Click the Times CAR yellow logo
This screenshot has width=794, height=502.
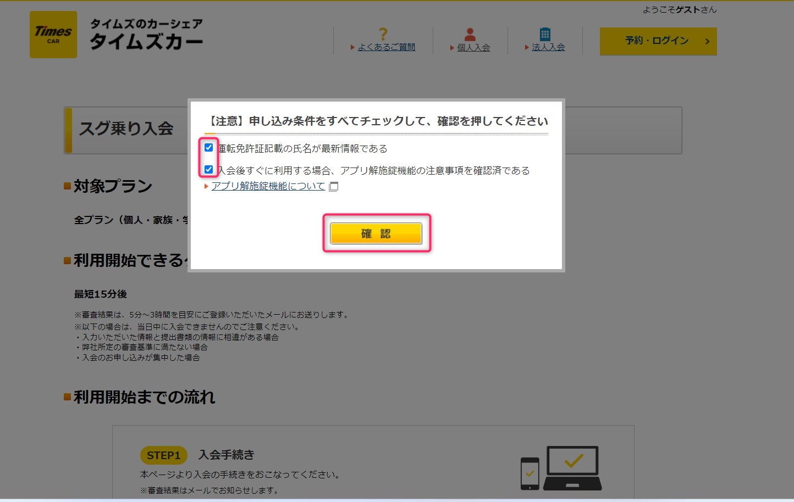click(x=53, y=35)
